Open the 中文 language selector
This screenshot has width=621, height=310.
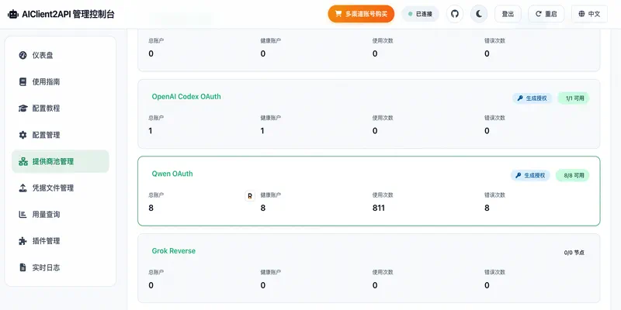pyautogui.click(x=589, y=13)
